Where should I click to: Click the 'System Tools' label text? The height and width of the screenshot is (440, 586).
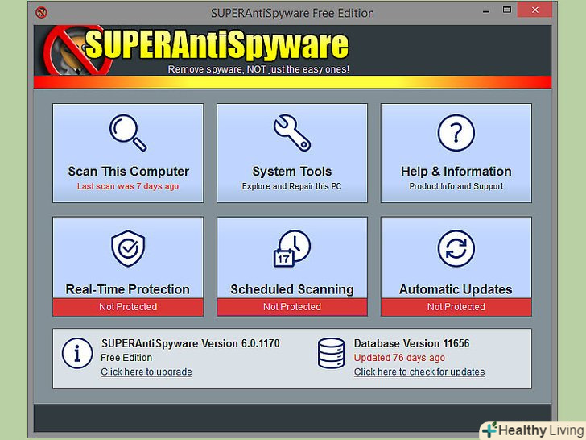point(291,172)
